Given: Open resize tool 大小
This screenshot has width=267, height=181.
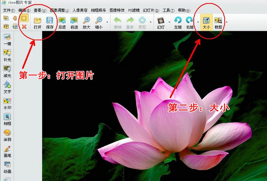Looking at the screenshot, I should (x=206, y=22).
